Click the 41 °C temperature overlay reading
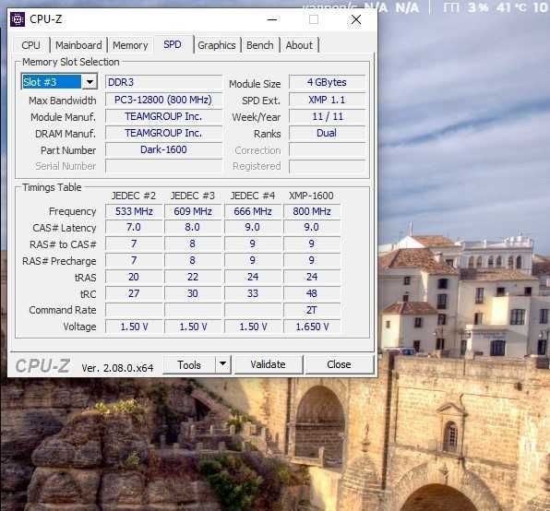 pyautogui.click(x=511, y=7)
